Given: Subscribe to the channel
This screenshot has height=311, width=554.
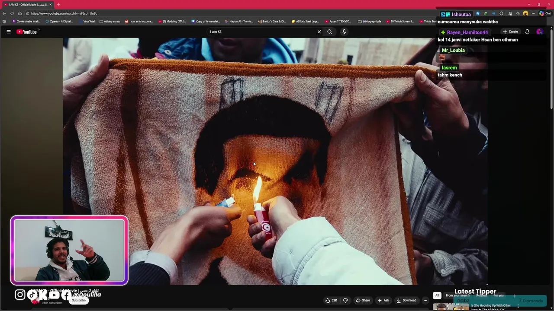Looking at the screenshot, I should 79,300.
